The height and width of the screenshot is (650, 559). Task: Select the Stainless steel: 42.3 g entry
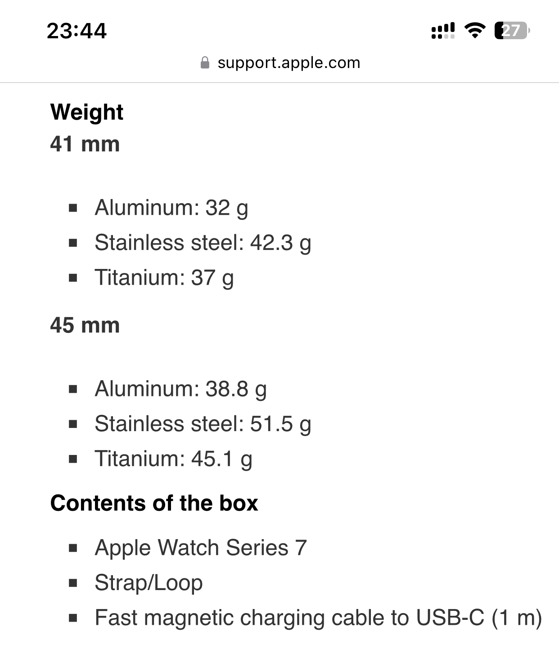(203, 243)
